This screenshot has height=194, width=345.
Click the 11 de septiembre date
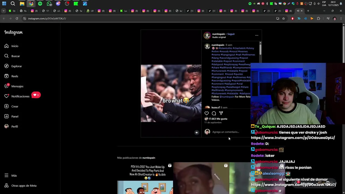tap(213, 123)
